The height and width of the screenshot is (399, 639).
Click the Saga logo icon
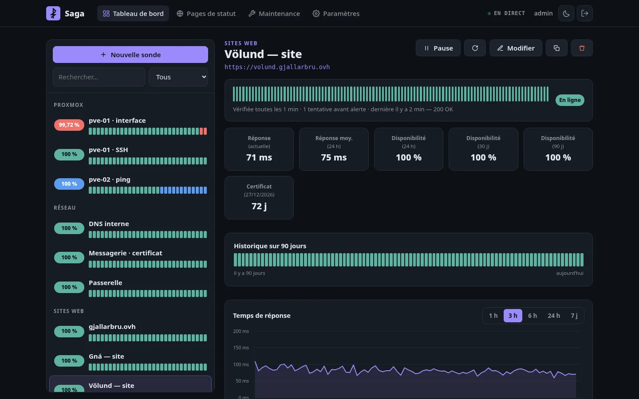click(x=53, y=13)
